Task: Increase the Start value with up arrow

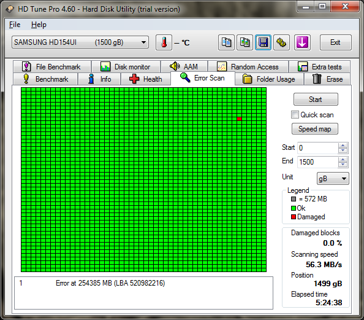Action: pos(343,146)
